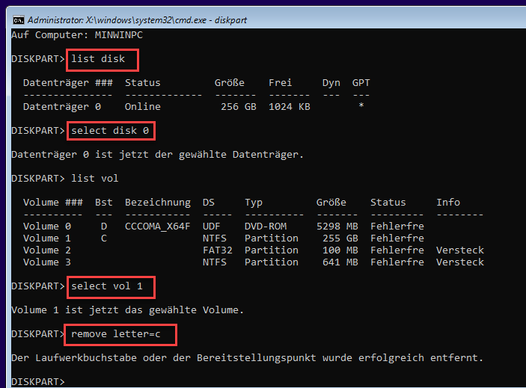Screen dimensions: 526x388
Task: Click the 'Bezeichnung' column header
Action: click(158, 203)
